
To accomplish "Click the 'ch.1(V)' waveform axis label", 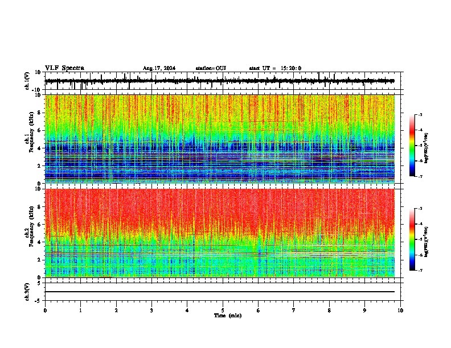I will [x=27, y=81].
